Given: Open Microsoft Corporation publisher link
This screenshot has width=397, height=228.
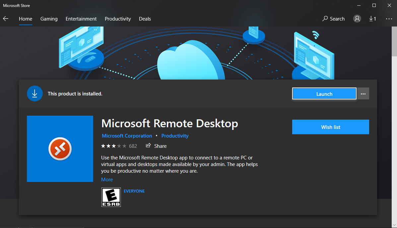Looking at the screenshot, I should pos(127,136).
